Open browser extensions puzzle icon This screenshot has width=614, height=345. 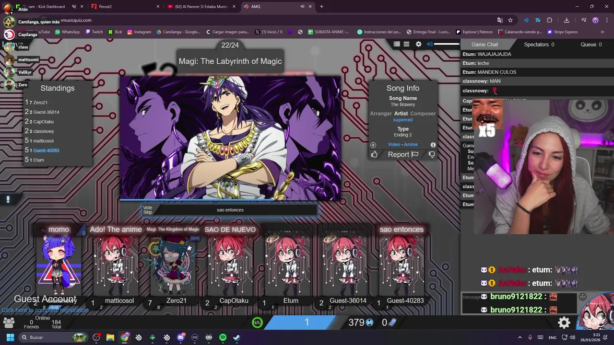point(550,20)
